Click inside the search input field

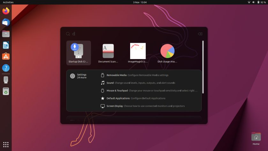coord(134,34)
